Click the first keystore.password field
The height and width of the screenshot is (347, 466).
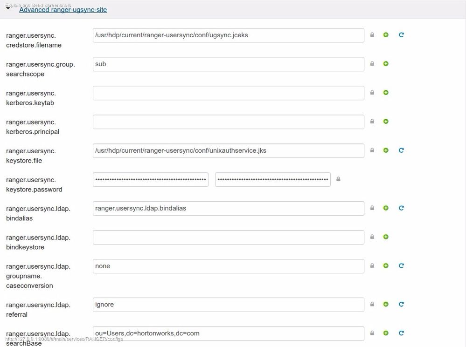pos(150,180)
